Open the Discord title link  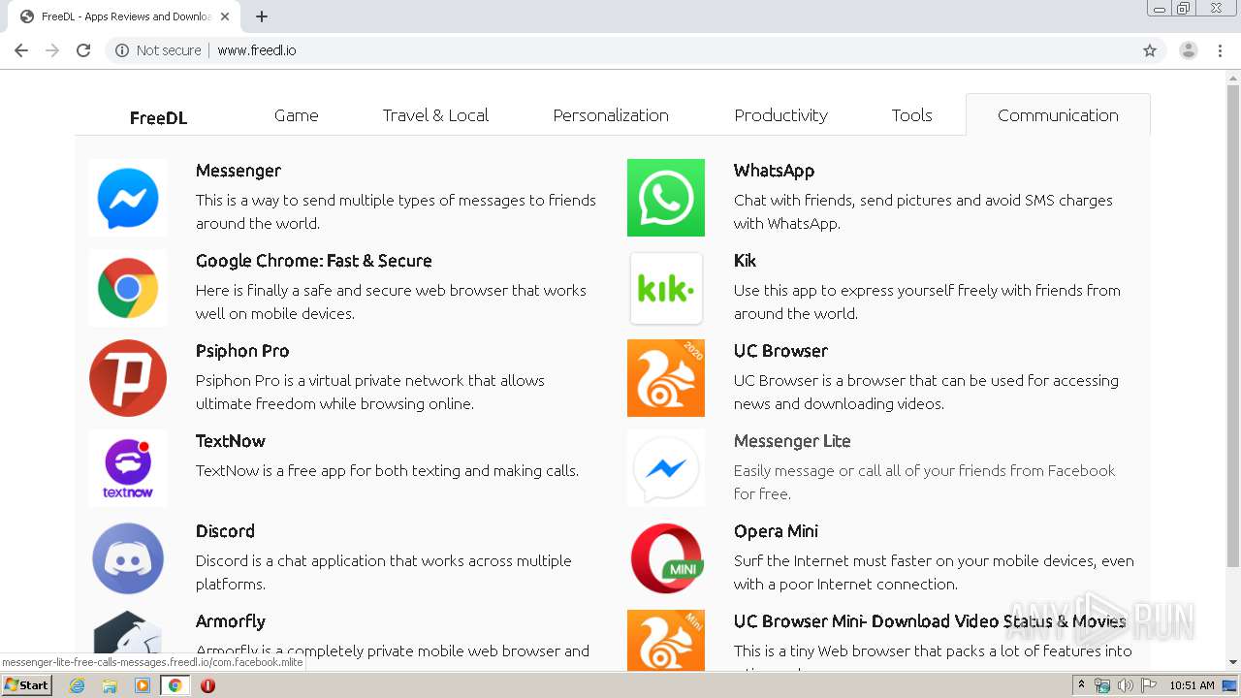225,531
